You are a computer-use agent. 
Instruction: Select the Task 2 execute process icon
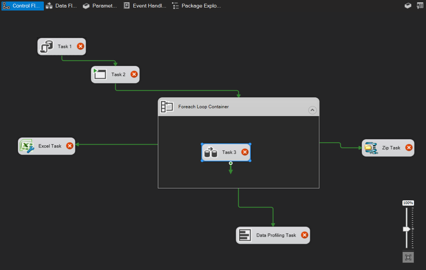point(100,74)
